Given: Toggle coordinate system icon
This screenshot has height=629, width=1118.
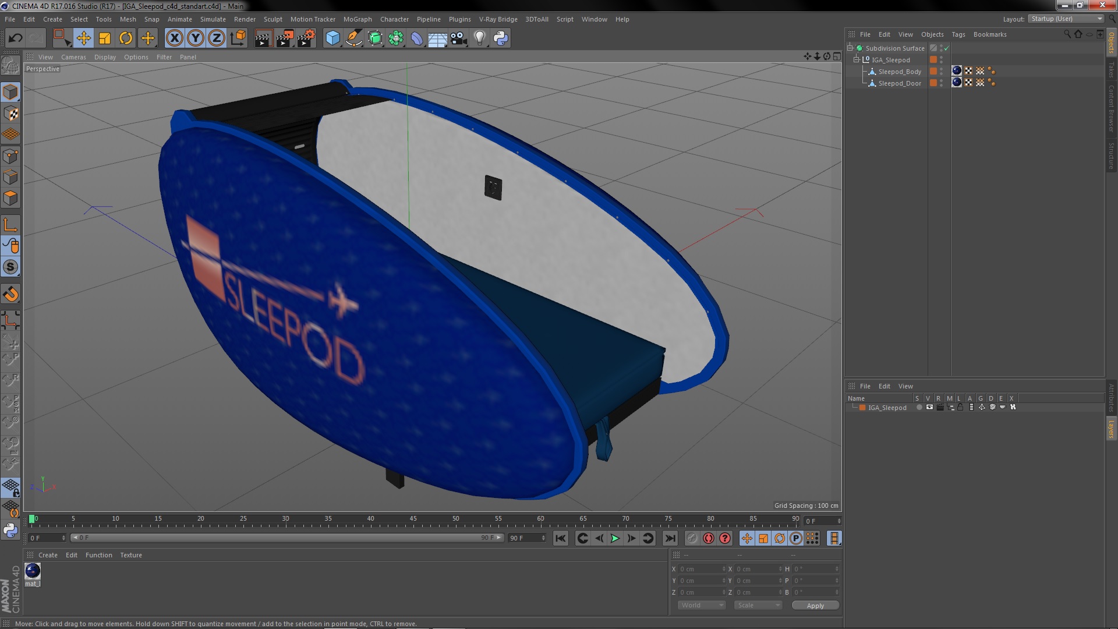Looking at the screenshot, I should point(238,38).
